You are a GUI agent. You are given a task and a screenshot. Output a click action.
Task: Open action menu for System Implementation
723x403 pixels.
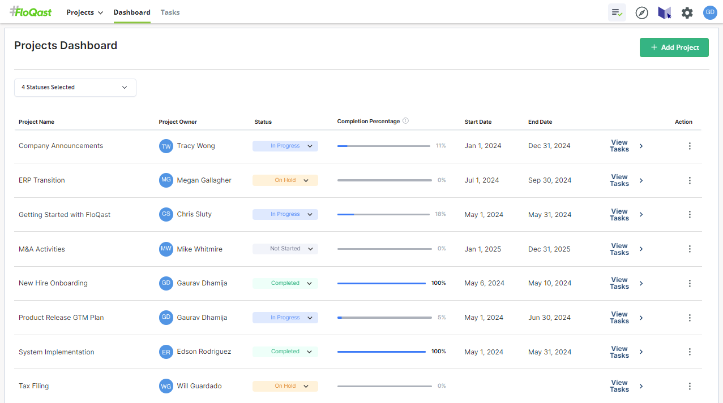point(690,352)
